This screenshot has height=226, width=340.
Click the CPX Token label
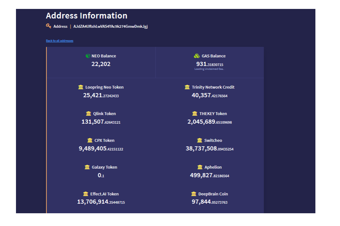pos(104,140)
